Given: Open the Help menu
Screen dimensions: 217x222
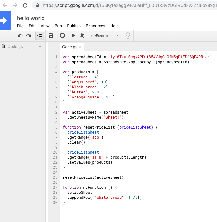Looking at the screenshot, I should (x=114, y=26).
